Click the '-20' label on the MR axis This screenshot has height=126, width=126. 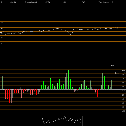click(123, 95)
